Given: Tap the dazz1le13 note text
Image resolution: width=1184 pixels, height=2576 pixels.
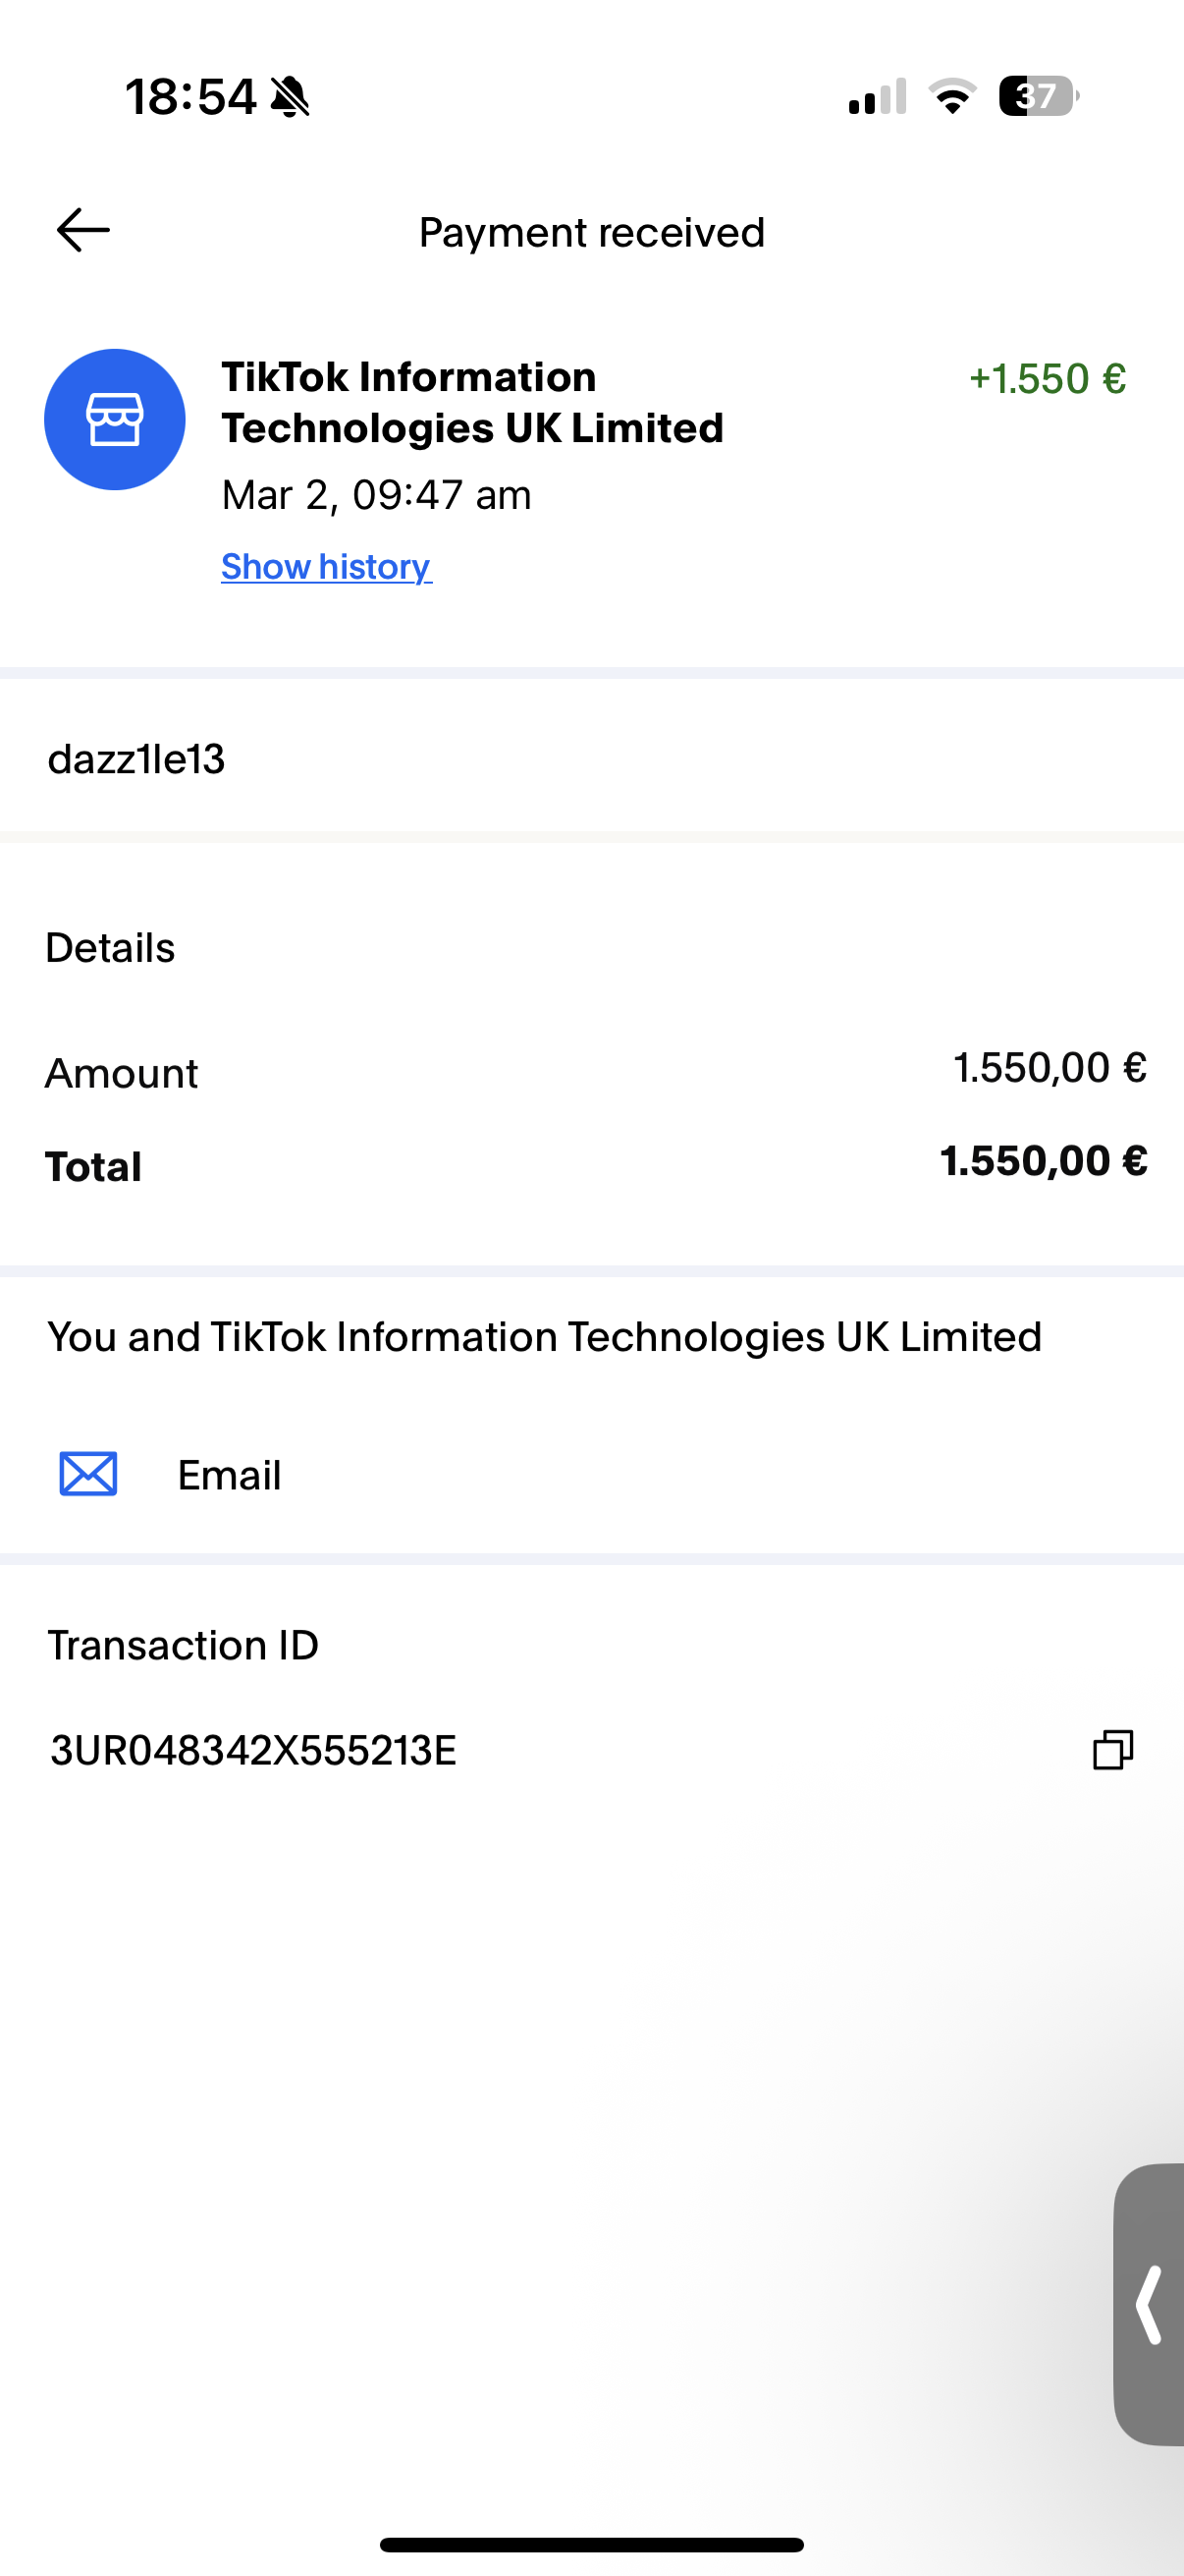Looking at the screenshot, I should 136,759.
